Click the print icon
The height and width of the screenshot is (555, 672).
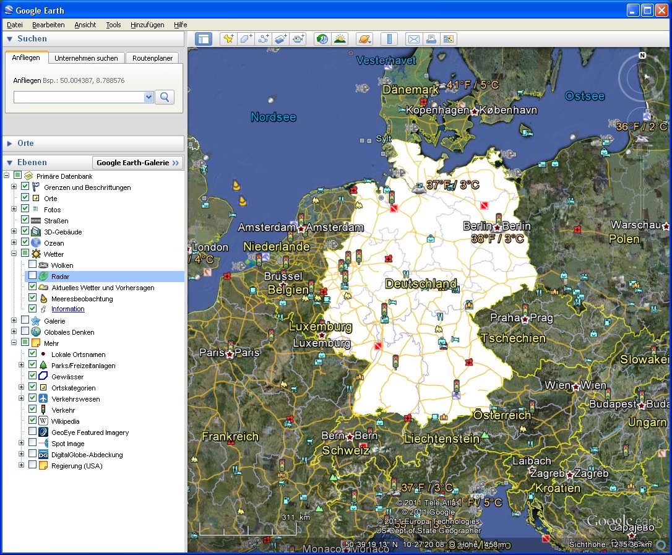click(x=431, y=39)
